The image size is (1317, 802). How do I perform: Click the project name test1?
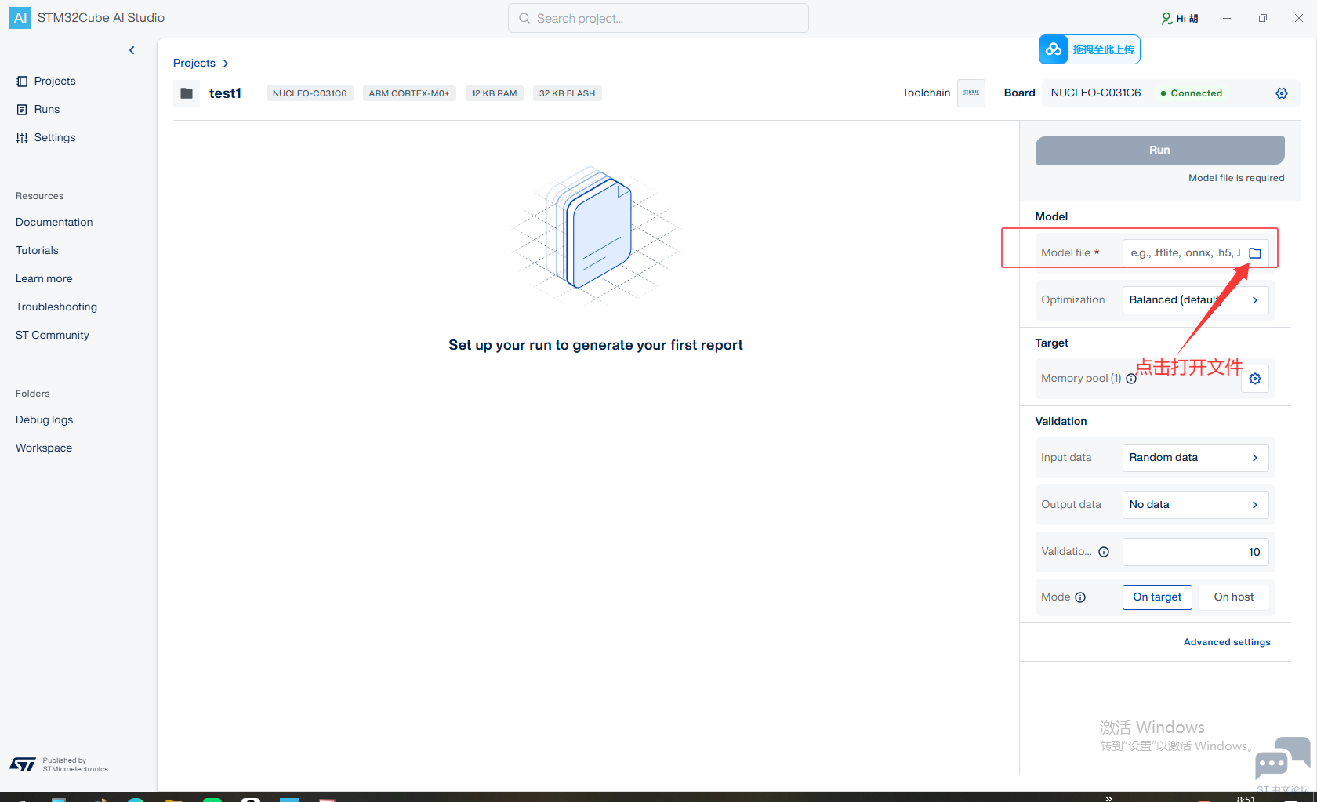225,93
